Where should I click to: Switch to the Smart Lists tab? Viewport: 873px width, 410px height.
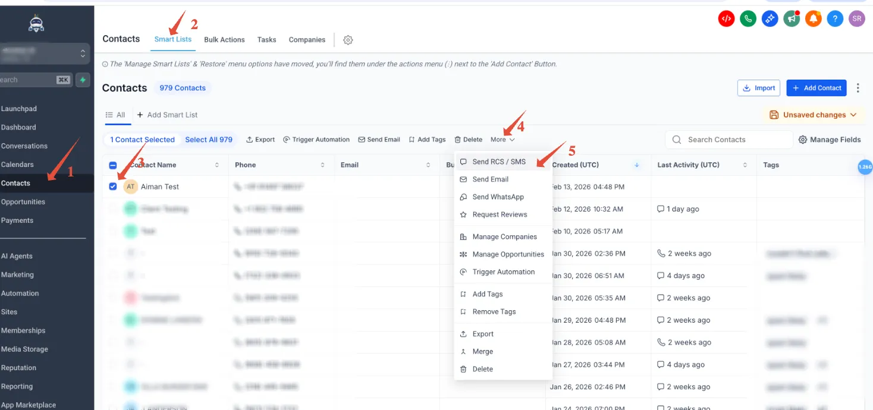[x=173, y=39]
